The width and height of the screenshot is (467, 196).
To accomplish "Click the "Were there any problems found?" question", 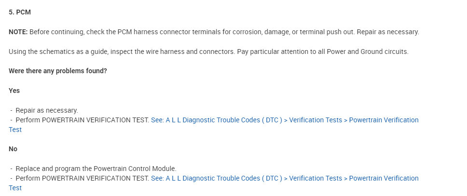I will [x=58, y=71].
